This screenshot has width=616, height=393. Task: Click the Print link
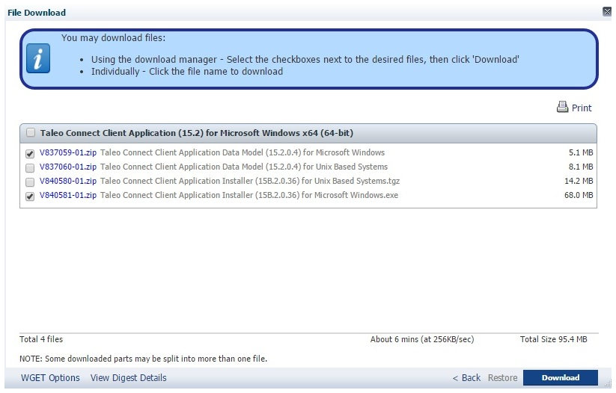[x=582, y=108]
